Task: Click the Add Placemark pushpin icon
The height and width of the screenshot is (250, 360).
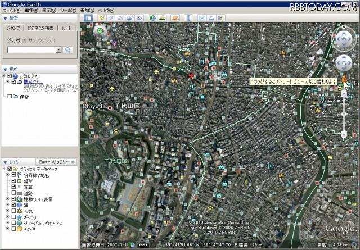Action: click(x=102, y=18)
